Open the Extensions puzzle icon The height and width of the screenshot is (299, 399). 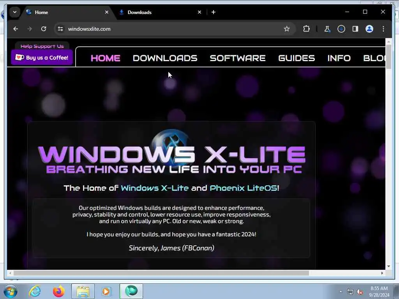coord(306,29)
